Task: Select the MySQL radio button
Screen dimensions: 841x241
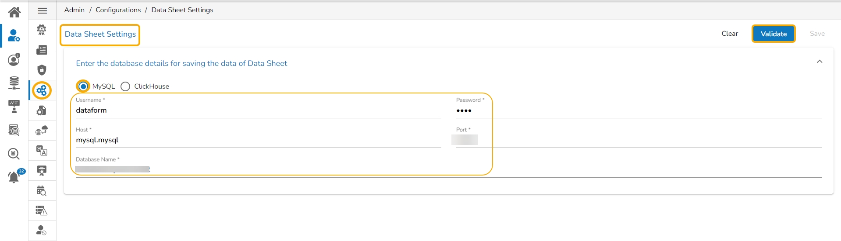Action: (x=83, y=86)
